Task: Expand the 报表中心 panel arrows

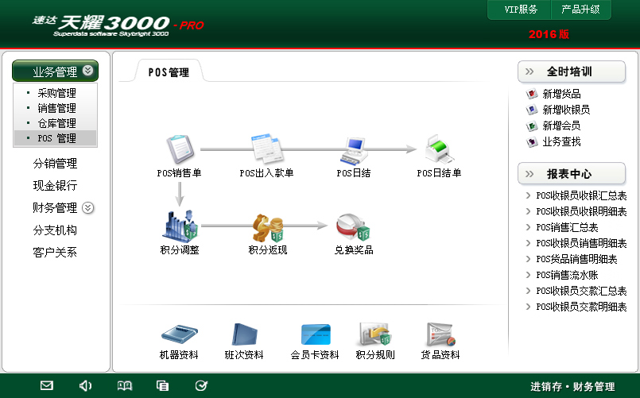Action: pyautogui.click(x=529, y=174)
